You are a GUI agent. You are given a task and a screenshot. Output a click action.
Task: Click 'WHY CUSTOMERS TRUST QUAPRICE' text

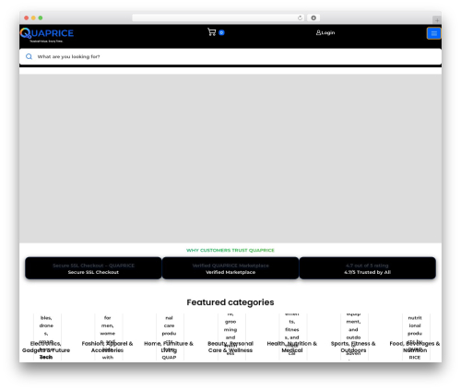pos(230,250)
